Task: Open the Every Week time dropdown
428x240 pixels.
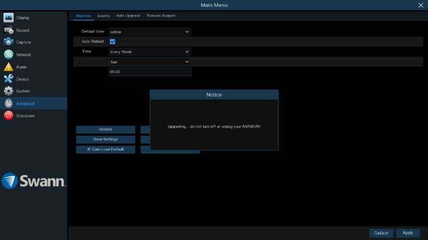Action: (150, 52)
